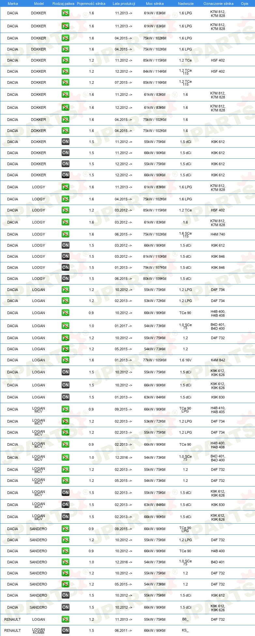
Task: Click the Pojemność silnika column header
Action: [x=91, y=4]
